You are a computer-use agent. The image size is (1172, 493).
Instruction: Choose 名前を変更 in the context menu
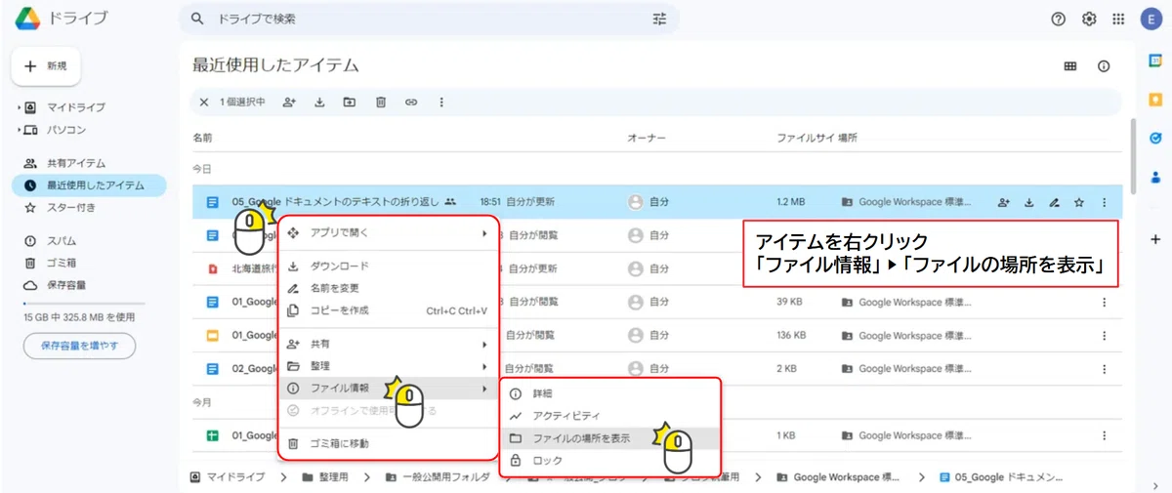pos(389,288)
